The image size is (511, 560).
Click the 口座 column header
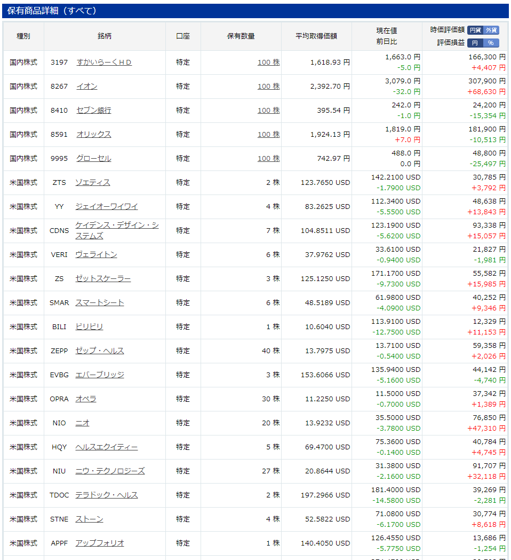tap(183, 36)
